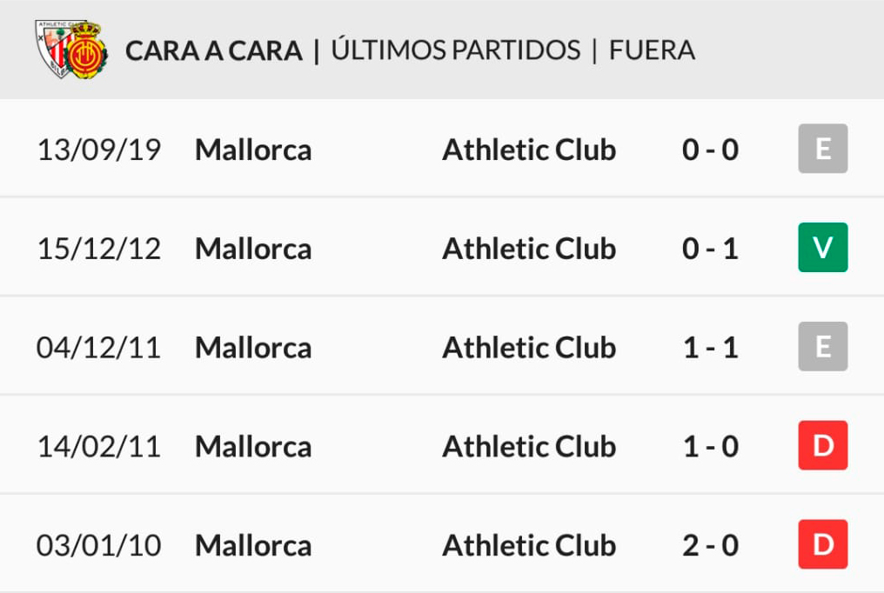This screenshot has height=593, width=884.
Task: Select the 03/01/10 match date
Action: click(x=98, y=546)
